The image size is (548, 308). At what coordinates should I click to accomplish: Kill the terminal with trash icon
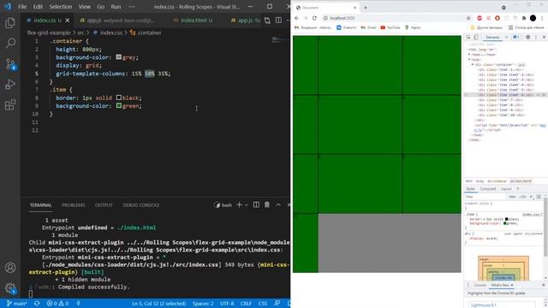point(267,204)
